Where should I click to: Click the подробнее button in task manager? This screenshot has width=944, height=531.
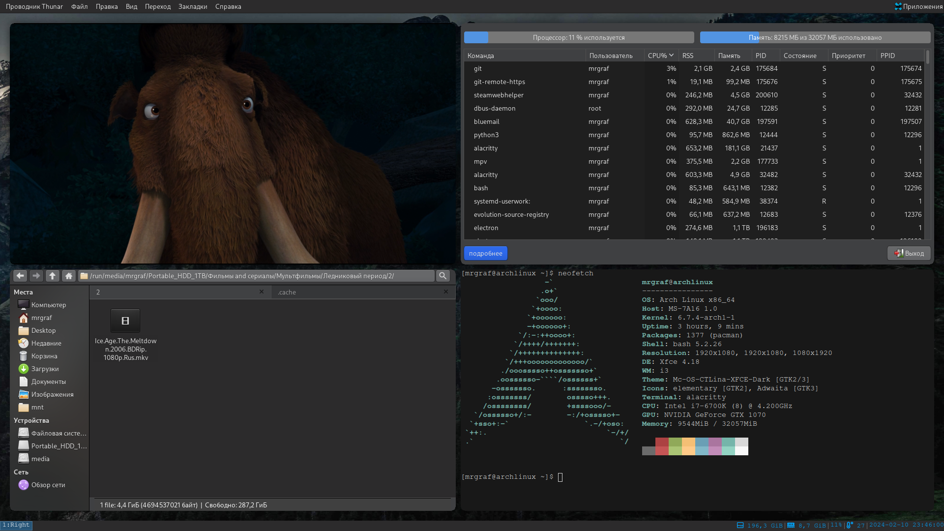click(x=486, y=253)
